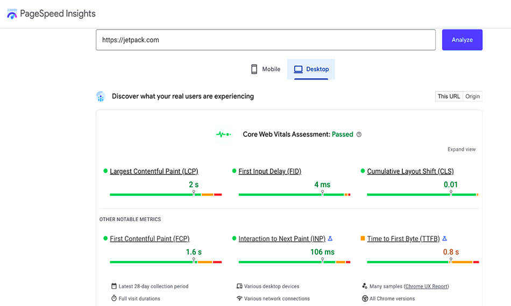The width and height of the screenshot is (511, 306).
Task: Click the orange square beside TTFB
Action: pyautogui.click(x=363, y=238)
